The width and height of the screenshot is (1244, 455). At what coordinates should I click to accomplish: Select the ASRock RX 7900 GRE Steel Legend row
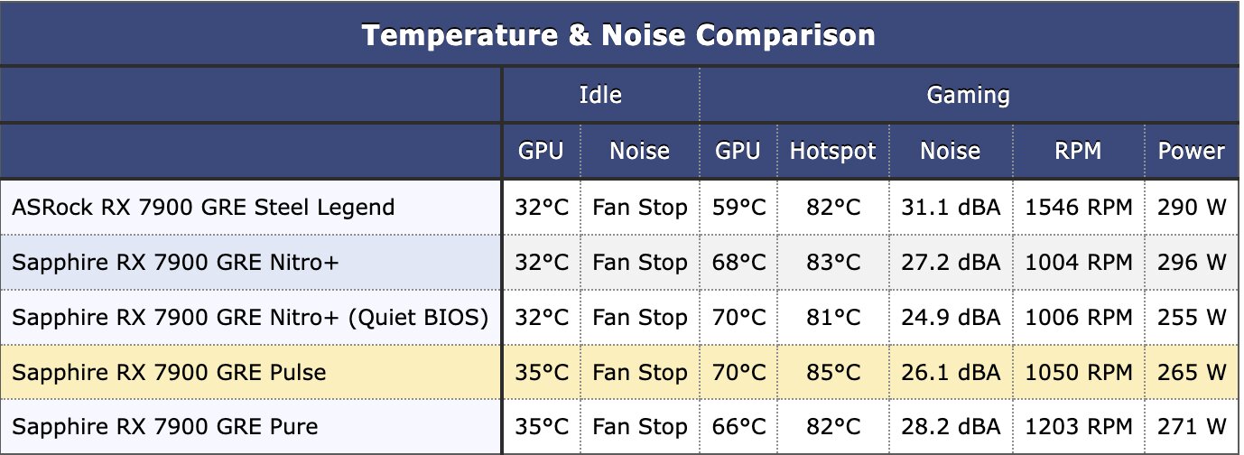pos(619,208)
